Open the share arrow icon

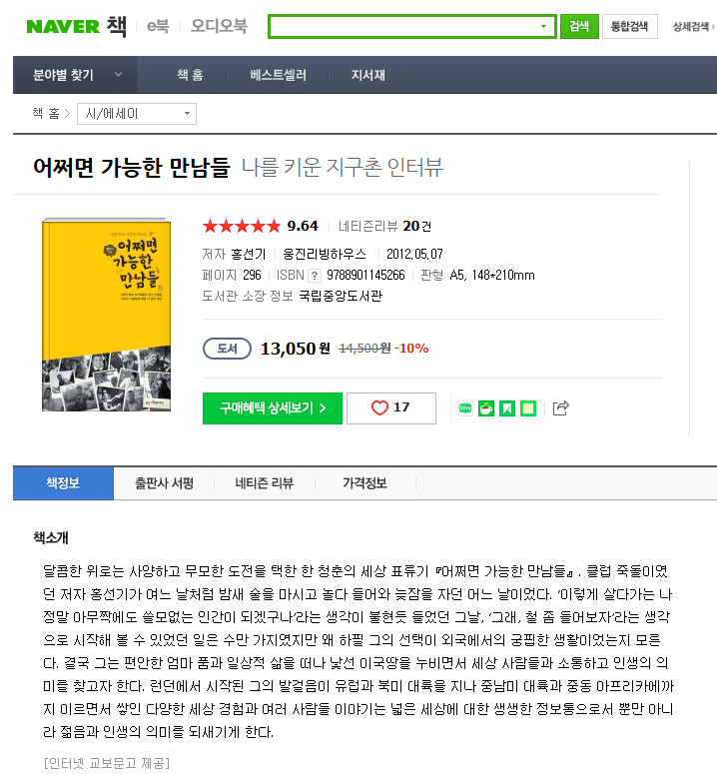(x=560, y=408)
